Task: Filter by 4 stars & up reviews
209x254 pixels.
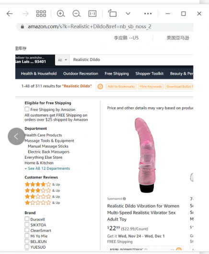Action: (43, 185)
